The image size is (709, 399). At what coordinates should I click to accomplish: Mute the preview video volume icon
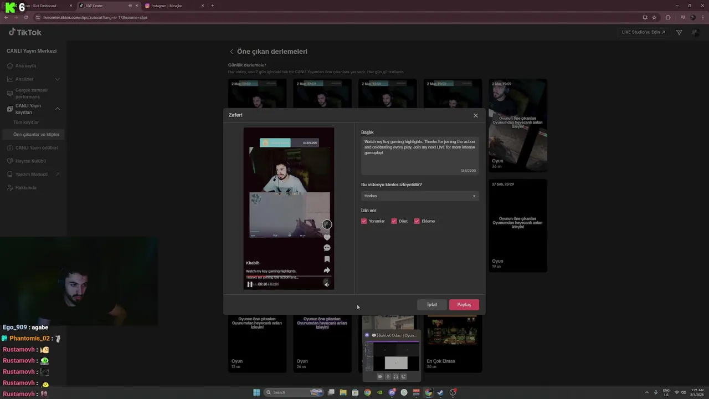(x=327, y=284)
